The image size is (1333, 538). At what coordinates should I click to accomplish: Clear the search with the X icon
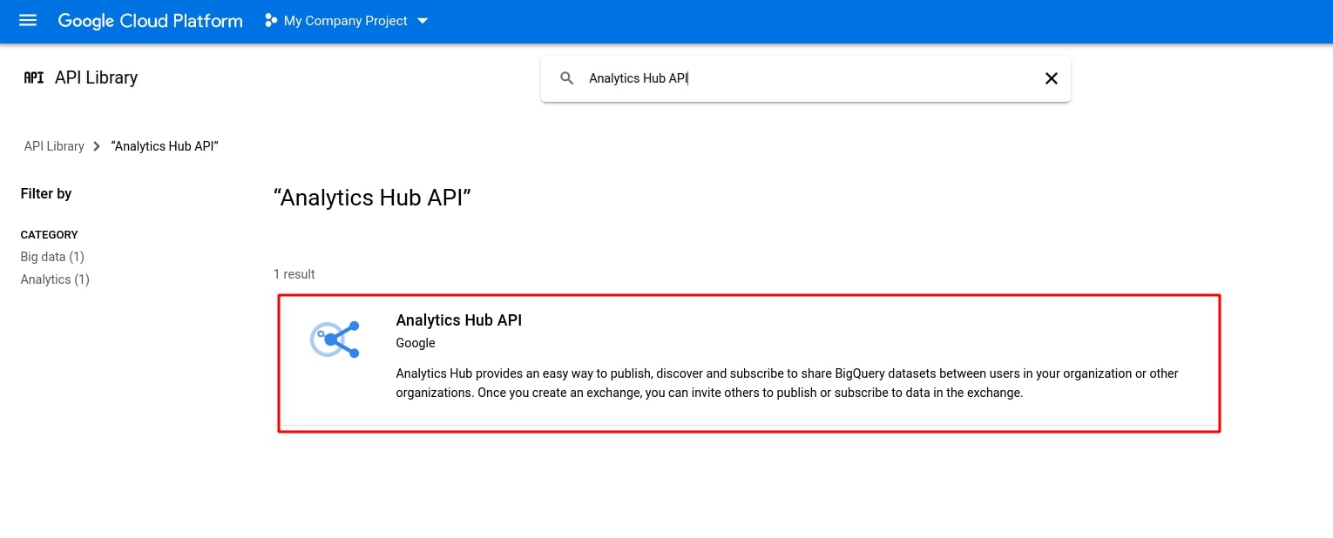pyautogui.click(x=1051, y=77)
